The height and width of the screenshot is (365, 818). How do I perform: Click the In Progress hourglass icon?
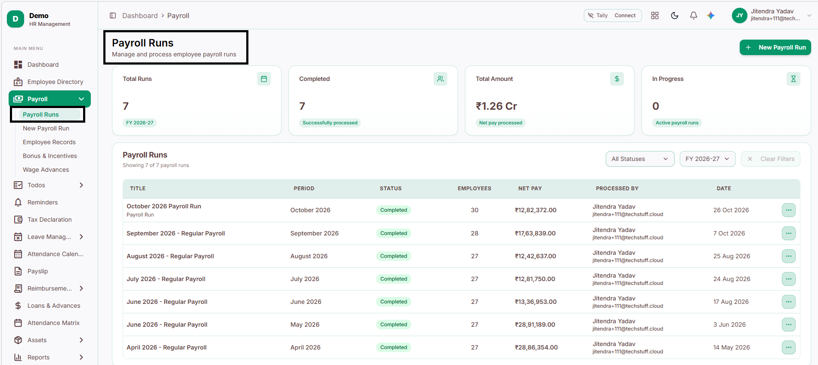[x=793, y=79]
